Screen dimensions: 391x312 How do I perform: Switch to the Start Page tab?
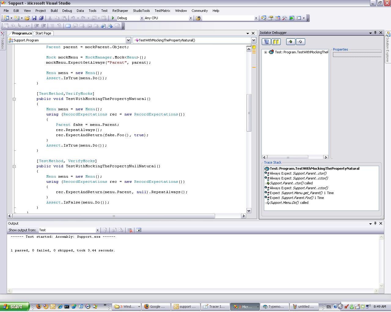click(43, 33)
